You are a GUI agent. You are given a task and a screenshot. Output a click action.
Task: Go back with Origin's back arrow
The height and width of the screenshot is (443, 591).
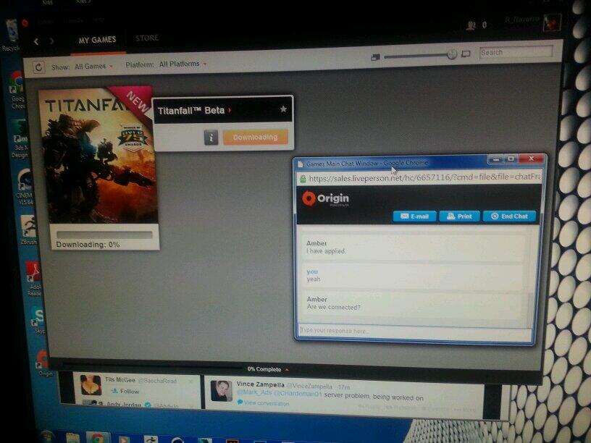(36, 41)
